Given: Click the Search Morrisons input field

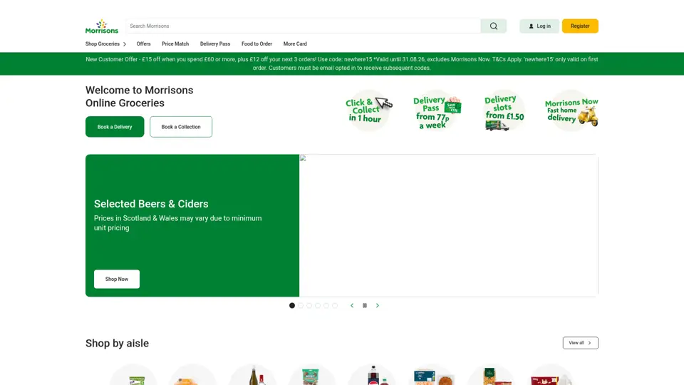Looking at the screenshot, I should click(x=304, y=26).
